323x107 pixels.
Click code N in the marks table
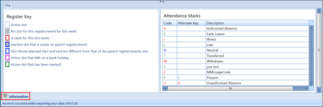point(165,50)
